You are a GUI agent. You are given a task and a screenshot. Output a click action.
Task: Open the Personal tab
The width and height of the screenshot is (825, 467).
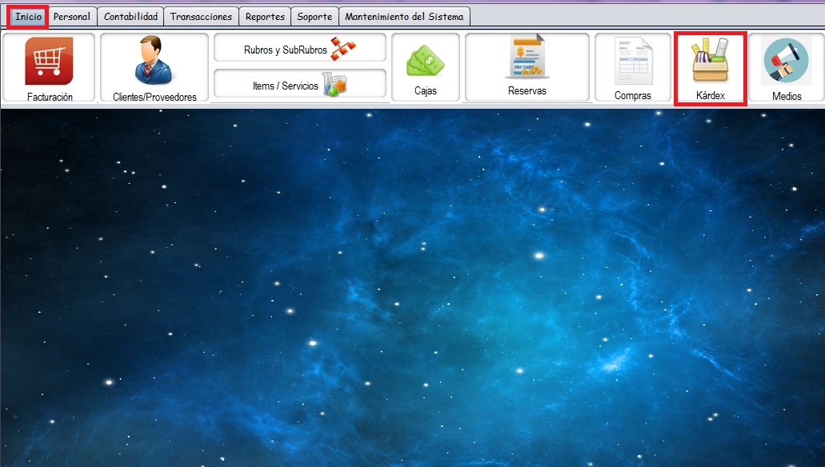(72, 17)
